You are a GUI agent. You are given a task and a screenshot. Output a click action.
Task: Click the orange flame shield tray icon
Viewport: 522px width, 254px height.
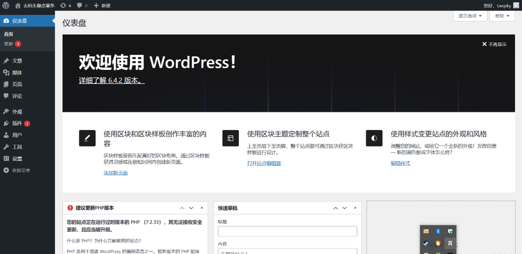pos(438,243)
